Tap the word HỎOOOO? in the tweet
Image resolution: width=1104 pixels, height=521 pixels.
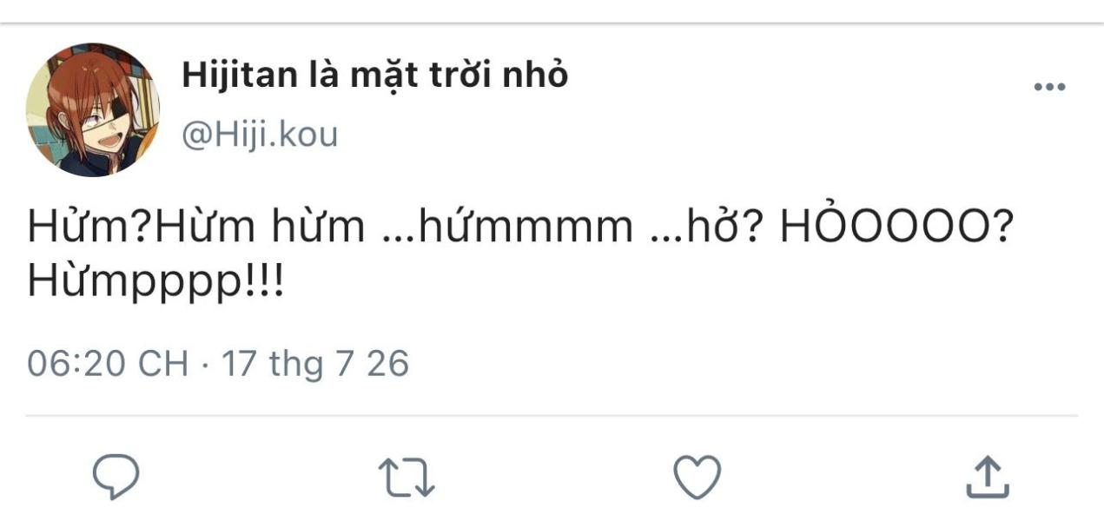[897, 226]
